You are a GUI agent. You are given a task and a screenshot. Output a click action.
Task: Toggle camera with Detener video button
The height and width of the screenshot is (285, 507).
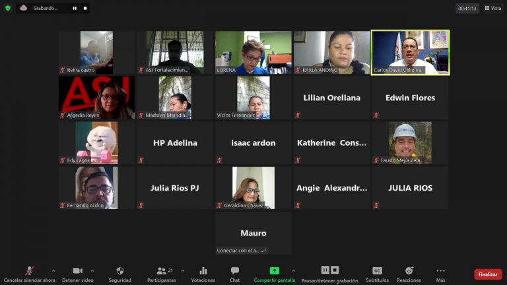77,271
